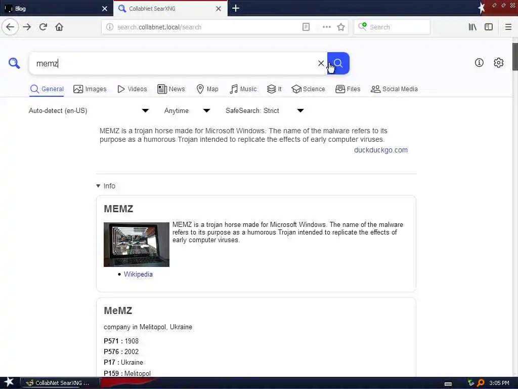Switch to the Blog tab
518x389 pixels.
point(56,9)
